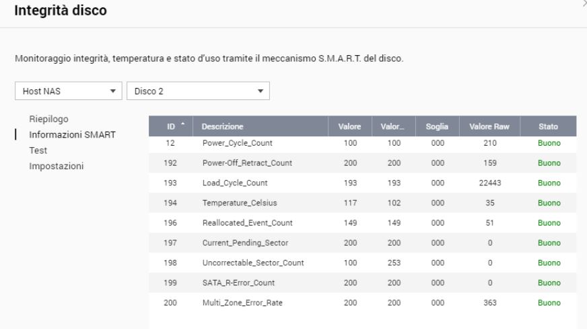Close the Integrità disco dialog

coord(583,4)
